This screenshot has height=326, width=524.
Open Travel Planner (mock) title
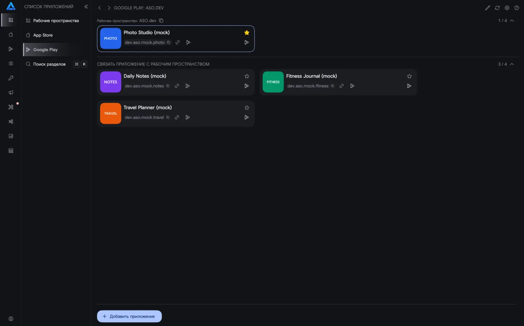point(148,108)
